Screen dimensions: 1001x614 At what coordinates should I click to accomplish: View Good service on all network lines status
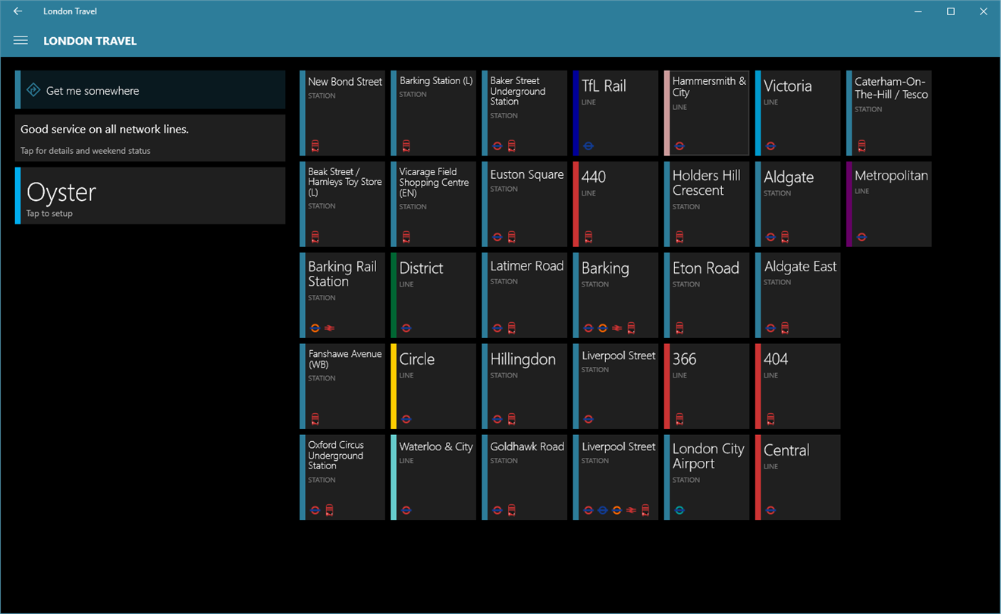tap(150, 138)
